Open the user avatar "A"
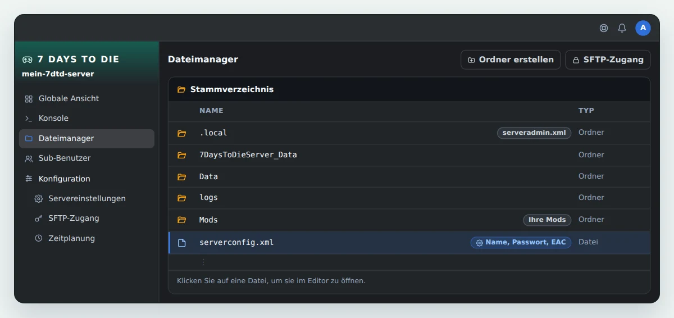 coord(643,28)
